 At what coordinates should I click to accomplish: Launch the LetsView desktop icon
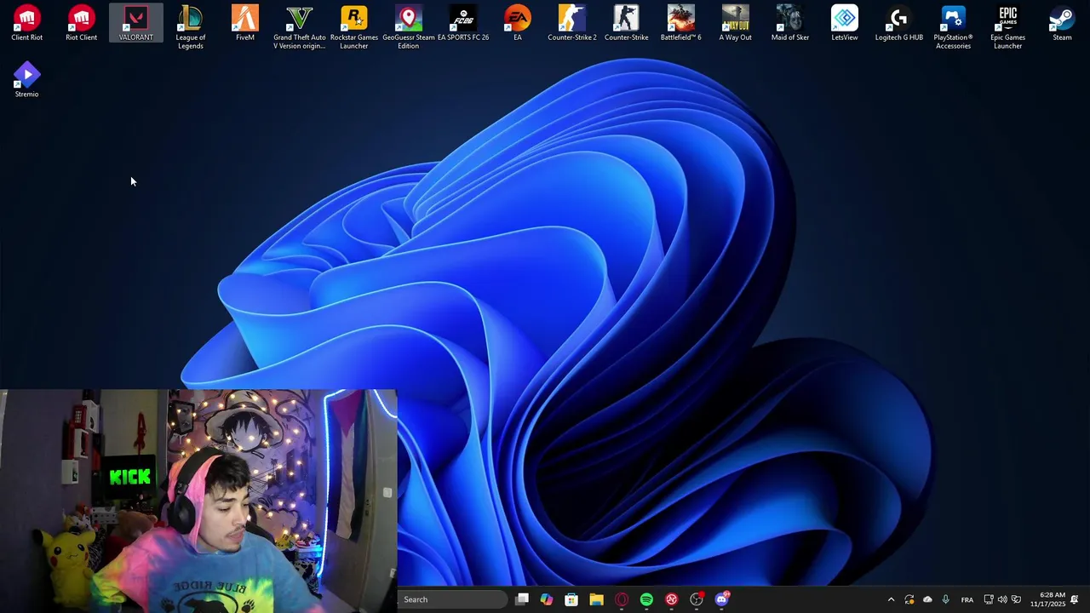tap(845, 24)
